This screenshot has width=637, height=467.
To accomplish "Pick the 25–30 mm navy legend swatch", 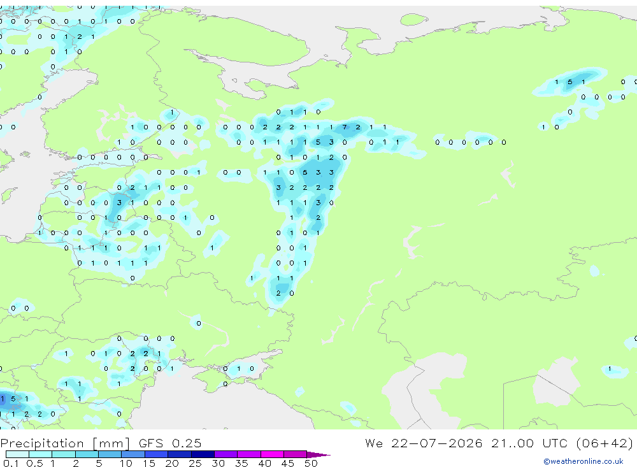I will 203,454.
